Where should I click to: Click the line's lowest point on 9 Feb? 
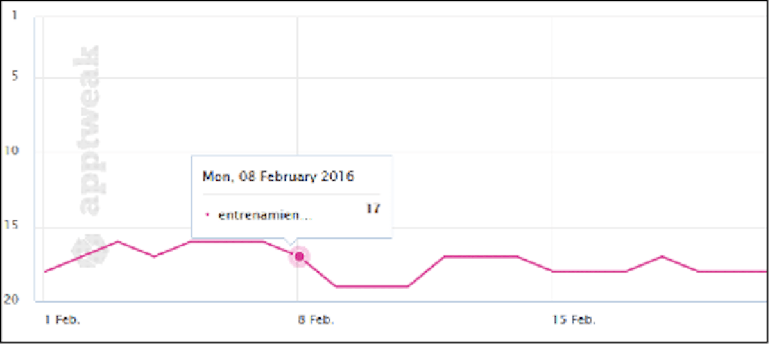pyautogui.click(x=336, y=286)
